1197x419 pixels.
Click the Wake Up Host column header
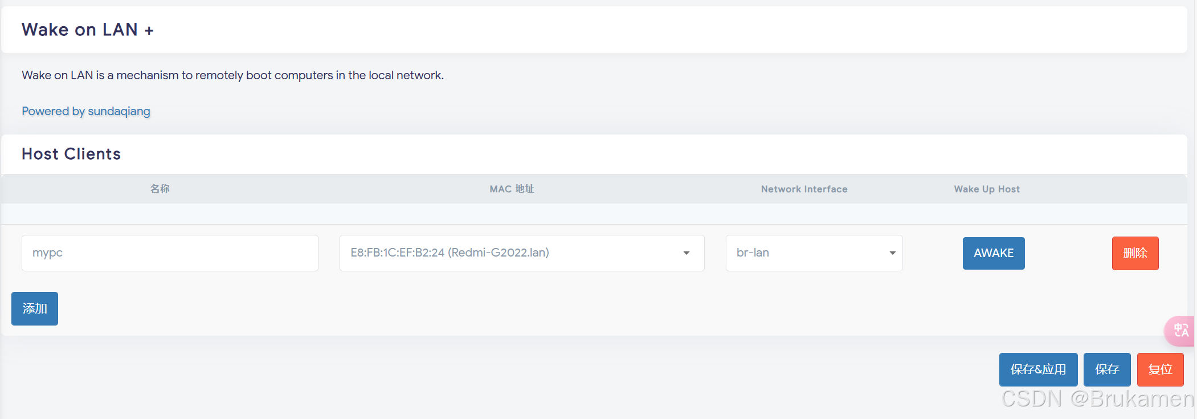[x=986, y=189]
